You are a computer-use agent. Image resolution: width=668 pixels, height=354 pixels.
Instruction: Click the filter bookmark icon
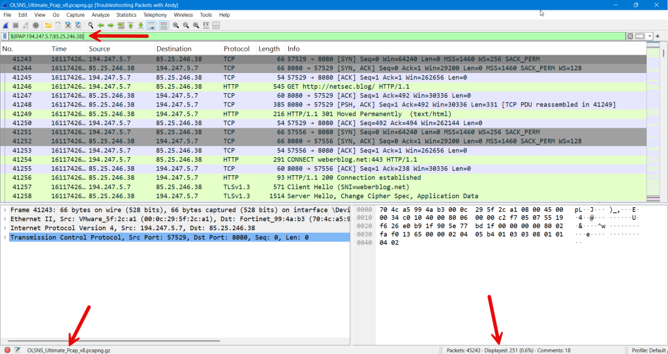pos(5,36)
